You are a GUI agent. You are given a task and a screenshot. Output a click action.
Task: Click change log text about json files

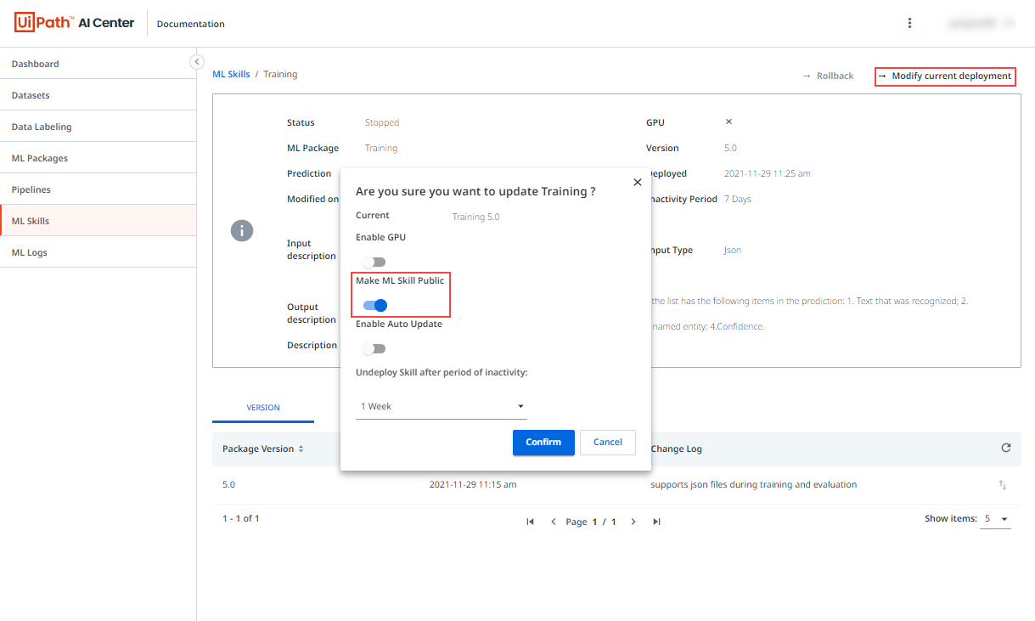(x=754, y=484)
